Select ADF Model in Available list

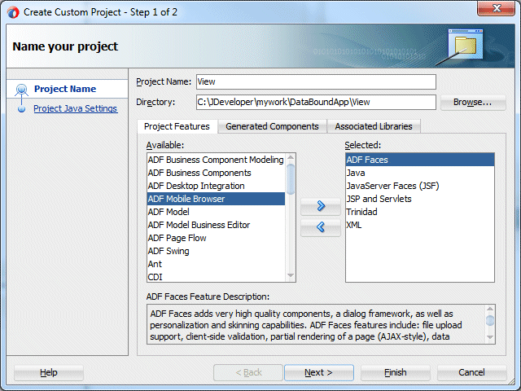216,212
